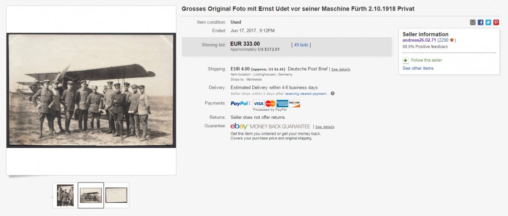The image size is (508, 216).
Task: Open seller profile andreas26.02.71
Action: [x=419, y=40]
